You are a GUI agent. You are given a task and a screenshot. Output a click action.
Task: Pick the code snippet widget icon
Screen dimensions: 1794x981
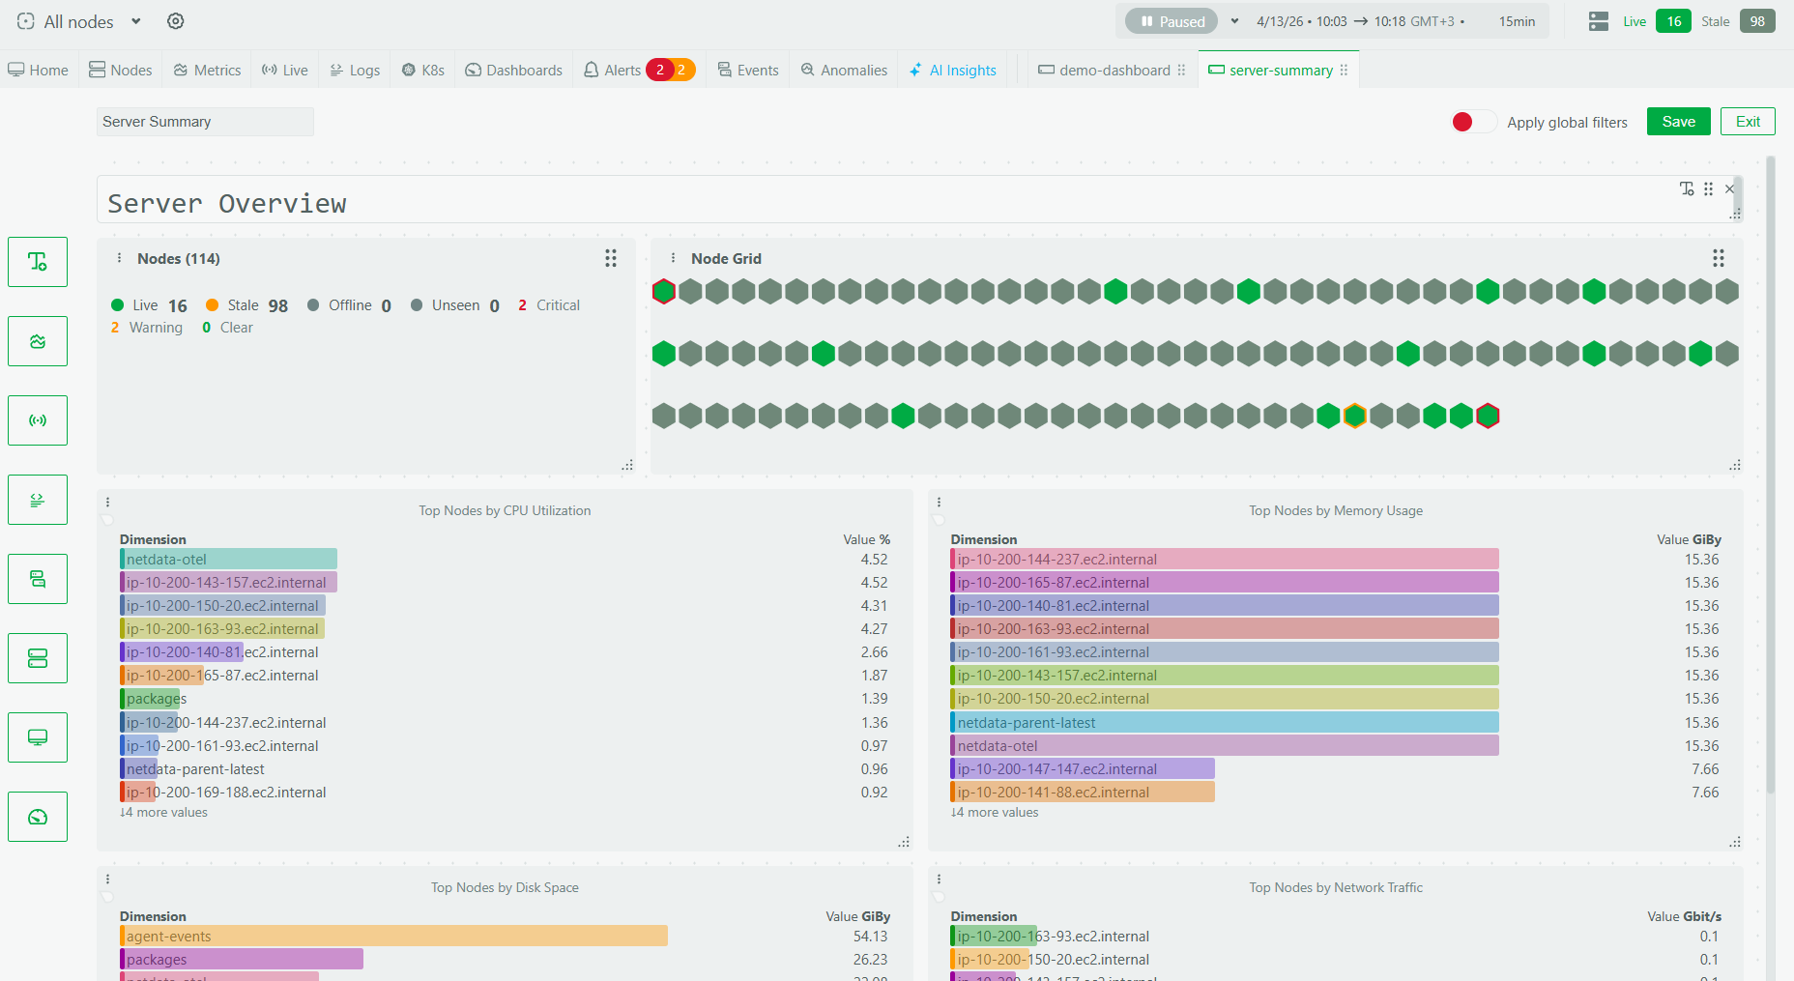(37, 500)
